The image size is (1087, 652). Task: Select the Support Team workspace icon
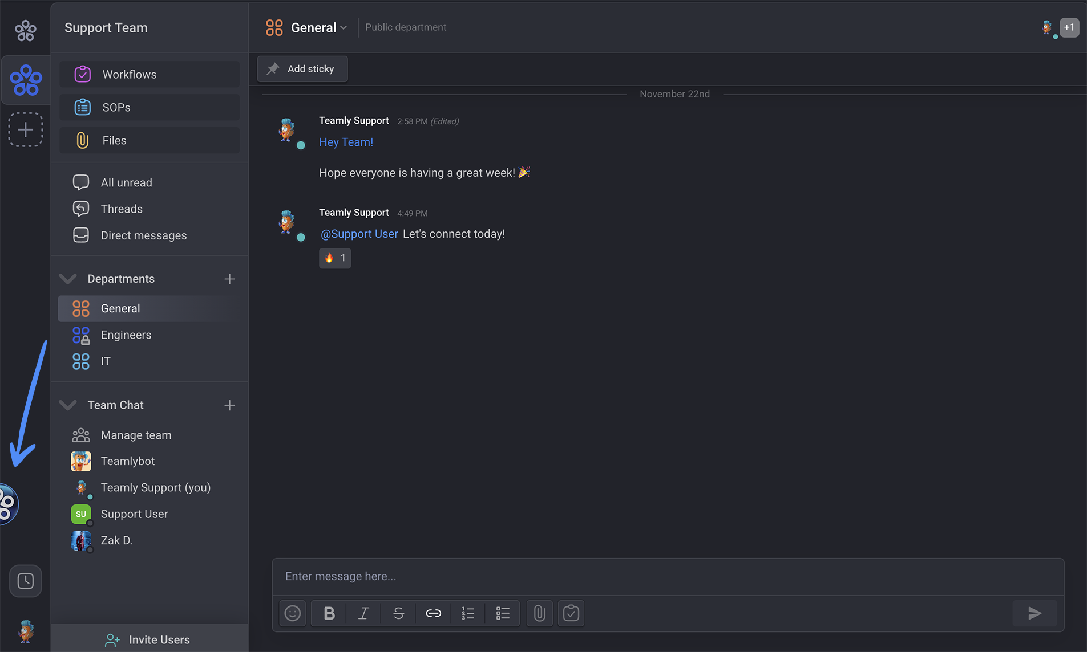(x=26, y=80)
